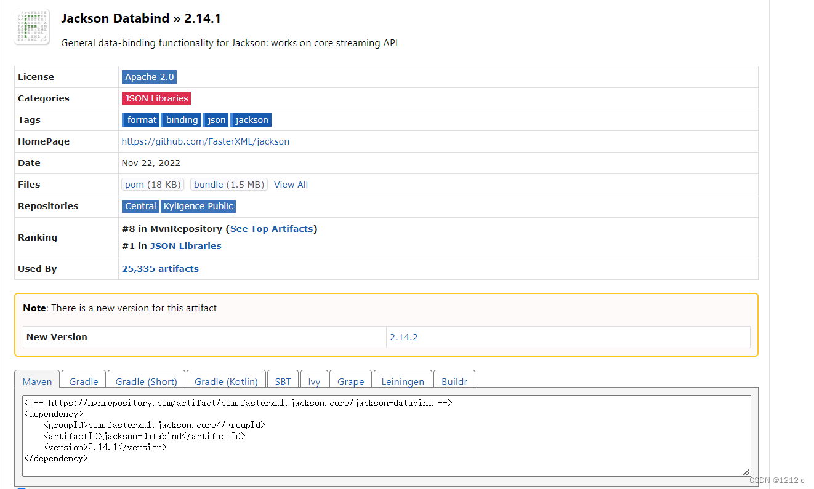Click the Jackson Databind » 2.14.1 heading

[141, 18]
